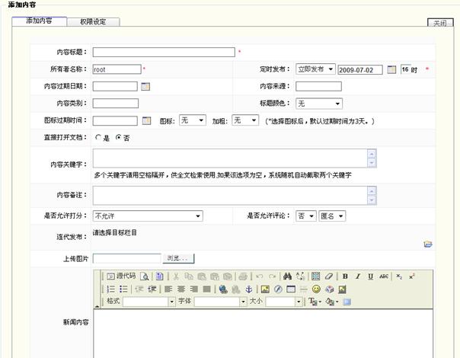Apply bold formatting in the editor toolbar
This screenshot has width=460, height=358.
(x=345, y=276)
